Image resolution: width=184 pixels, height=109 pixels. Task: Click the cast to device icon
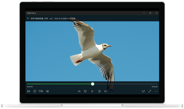143,91
